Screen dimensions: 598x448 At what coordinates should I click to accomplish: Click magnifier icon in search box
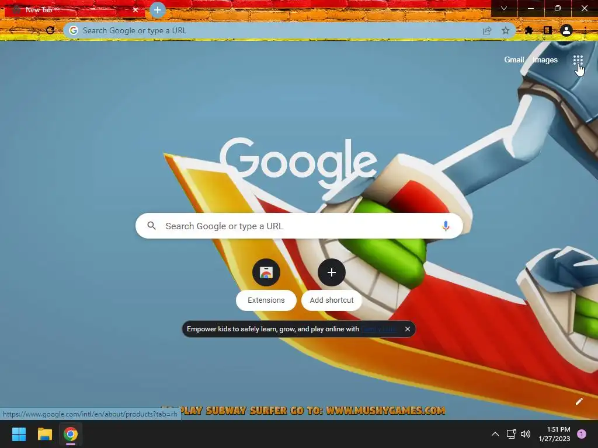pyautogui.click(x=151, y=226)
